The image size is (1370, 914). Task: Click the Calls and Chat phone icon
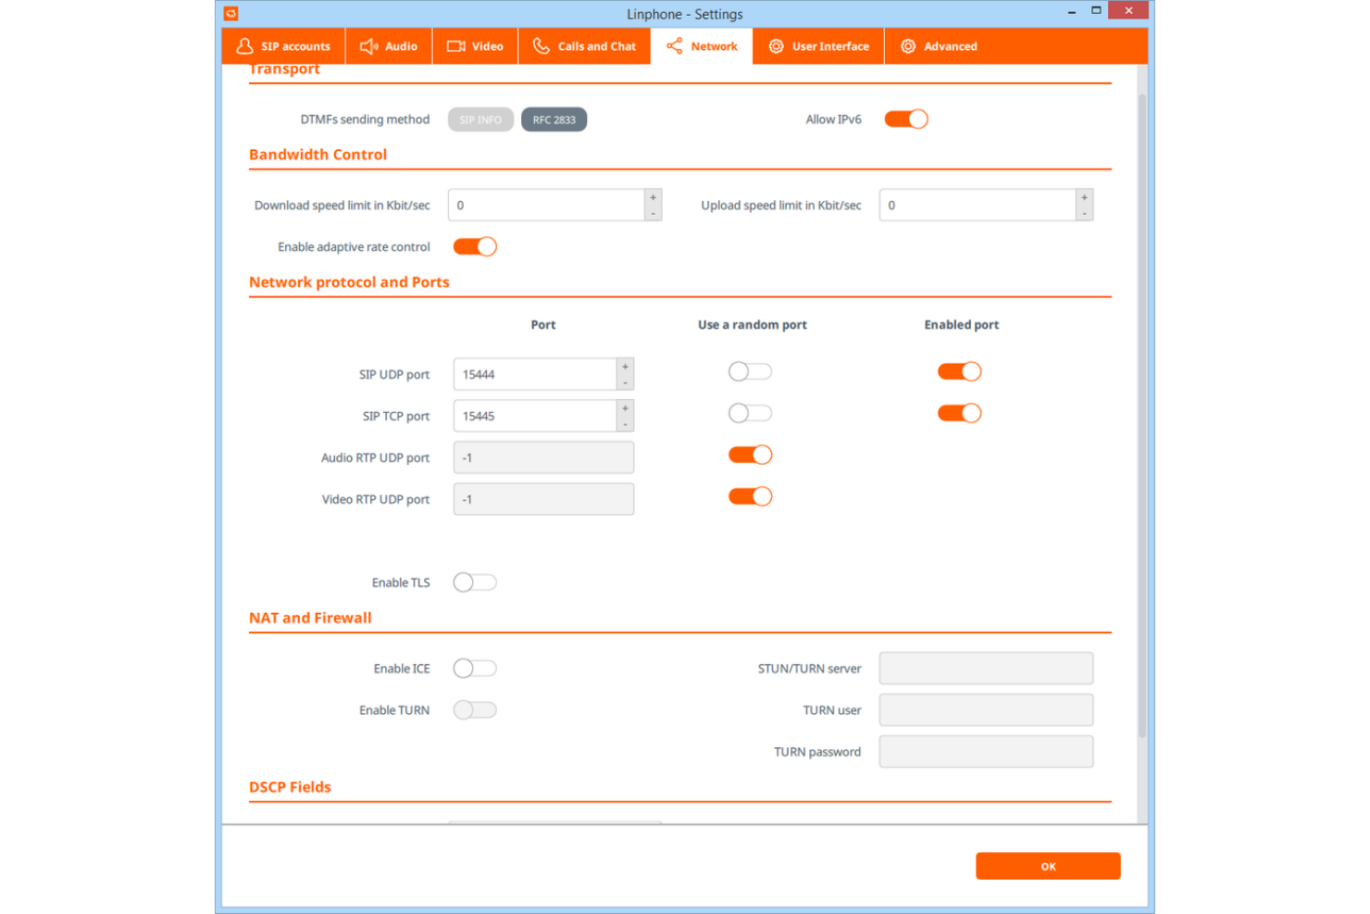(x=542, y=46)
